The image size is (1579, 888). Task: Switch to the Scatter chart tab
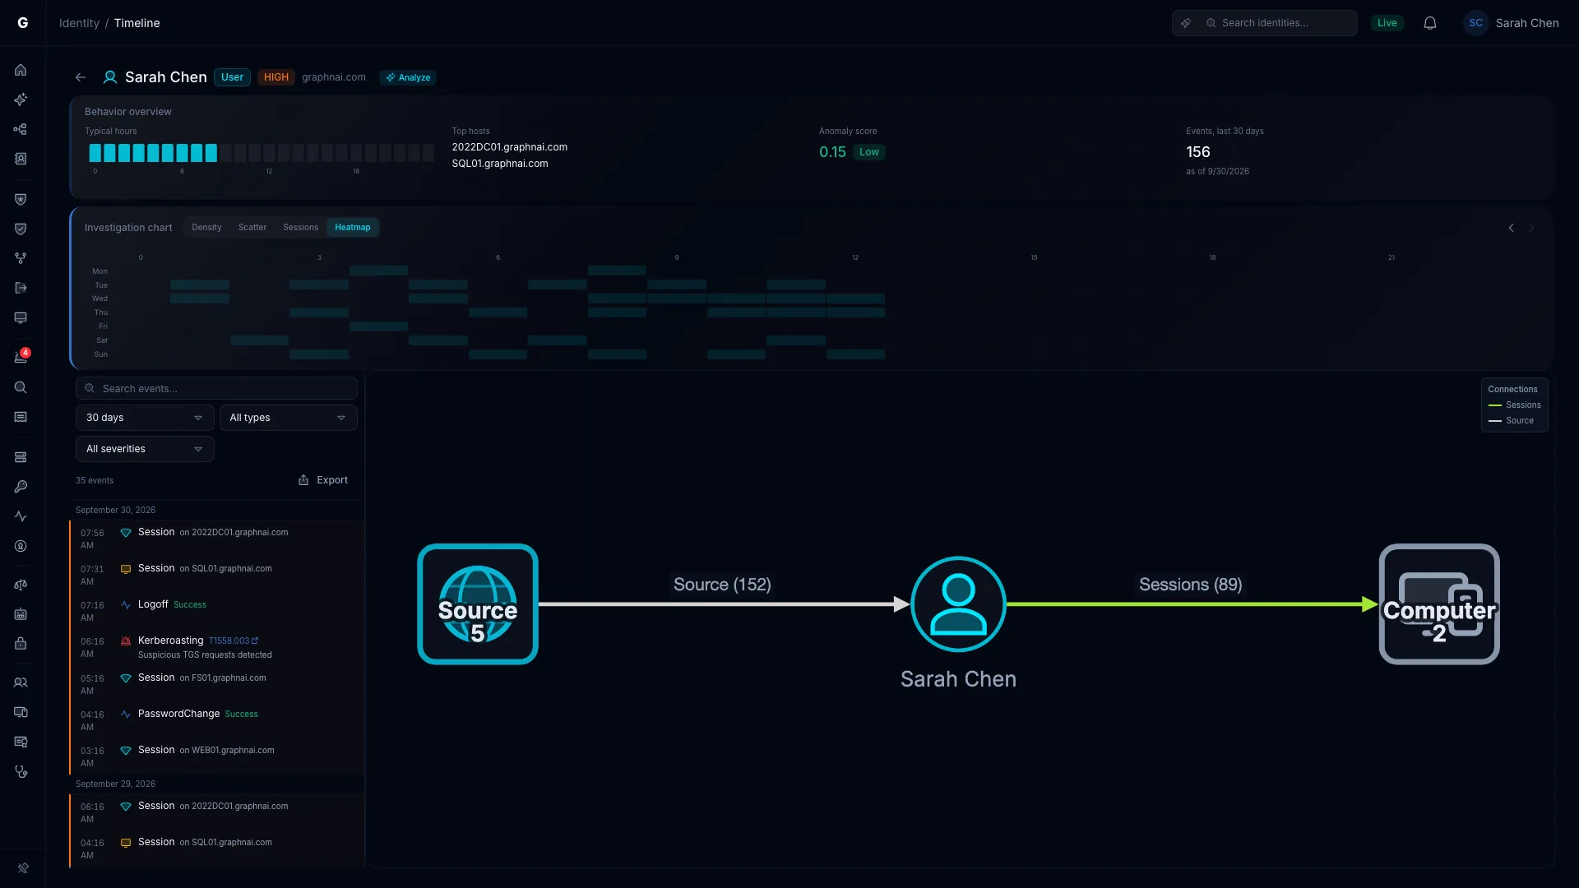(252, 228)
